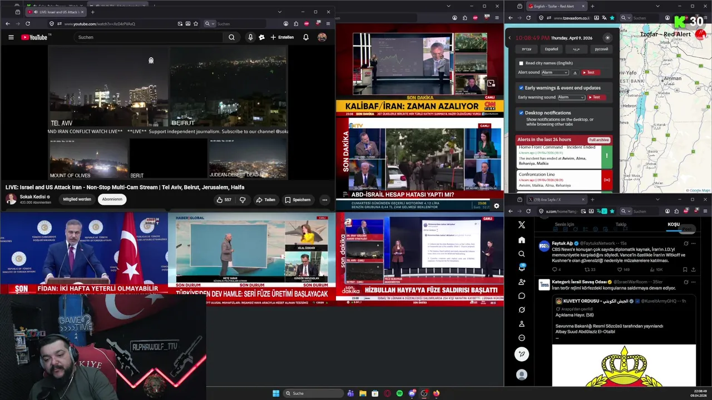712x400 pixels.
Task: Expand tab list in the X browser window
Action: point(657,199)
